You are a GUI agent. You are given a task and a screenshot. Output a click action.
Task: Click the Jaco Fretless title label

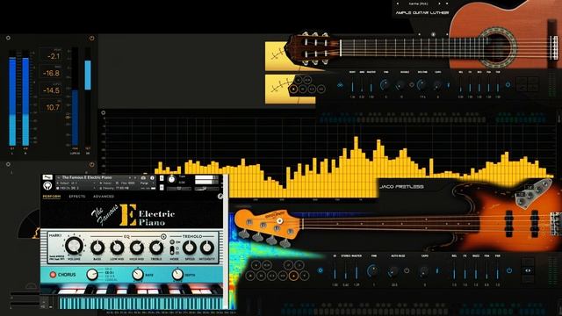(x=402, y=187)
